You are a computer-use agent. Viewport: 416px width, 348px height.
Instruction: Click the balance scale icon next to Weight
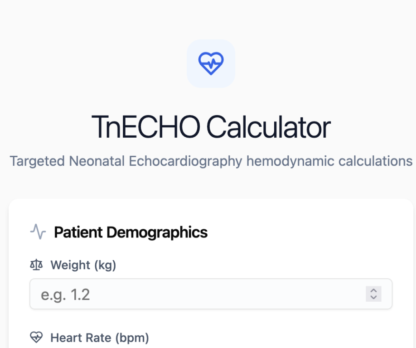point(36,265)
